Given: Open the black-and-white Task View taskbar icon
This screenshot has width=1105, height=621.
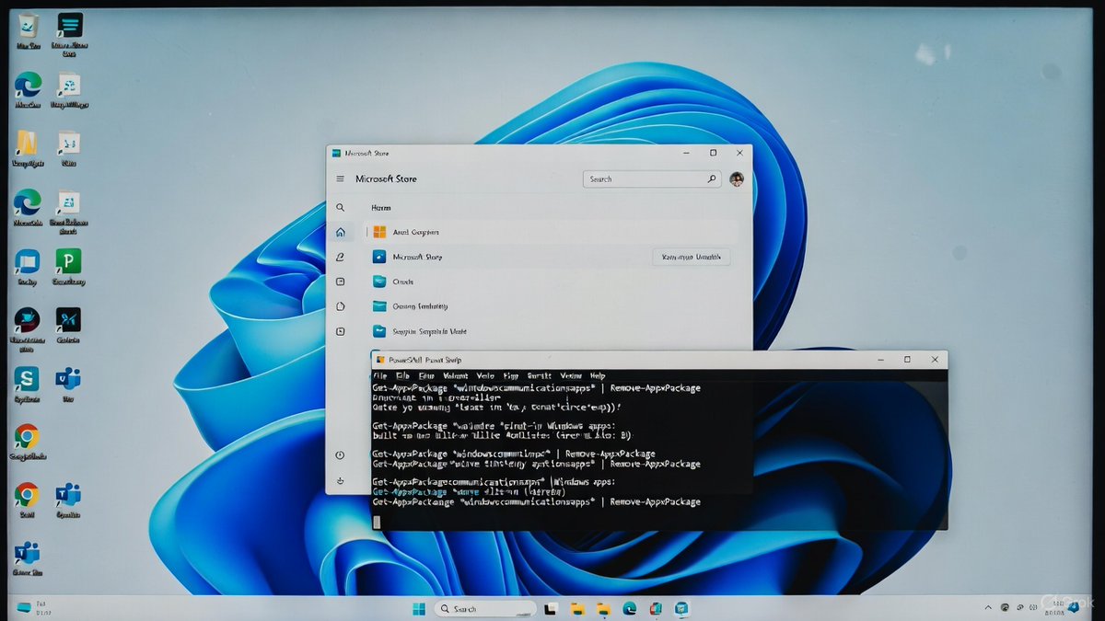Looking at the screenshot, I should click(551, 608).
